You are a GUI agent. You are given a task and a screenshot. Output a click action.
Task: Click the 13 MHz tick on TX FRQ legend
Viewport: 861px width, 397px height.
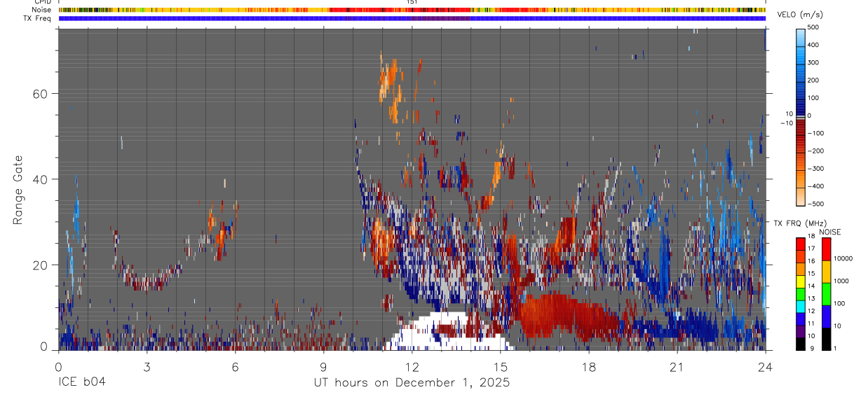tap(811, 299)
